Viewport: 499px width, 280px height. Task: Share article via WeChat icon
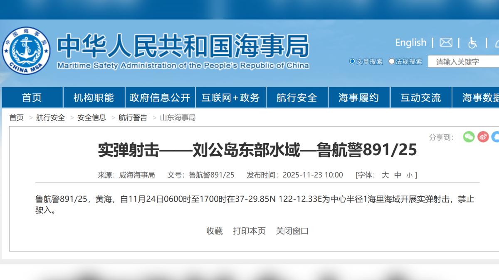(469, 137)
